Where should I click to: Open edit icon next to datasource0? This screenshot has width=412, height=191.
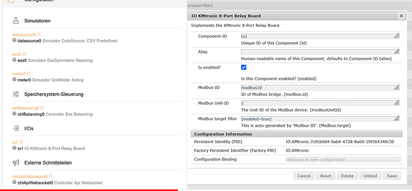coord(39,34)
